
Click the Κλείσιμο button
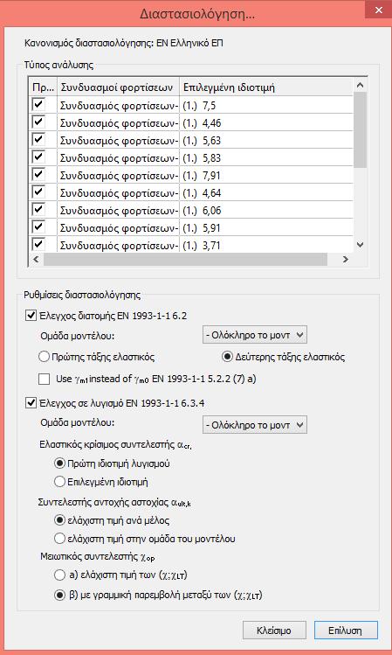274,630
